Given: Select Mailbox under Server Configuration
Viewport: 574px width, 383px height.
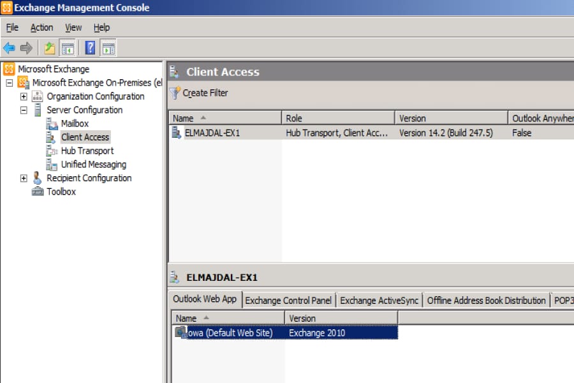Looking at the screenshot, I should point(75,123).
